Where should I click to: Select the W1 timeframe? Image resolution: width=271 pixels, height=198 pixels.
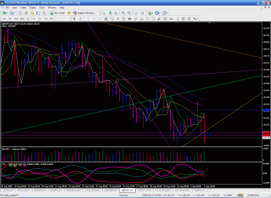coord(46,19)
